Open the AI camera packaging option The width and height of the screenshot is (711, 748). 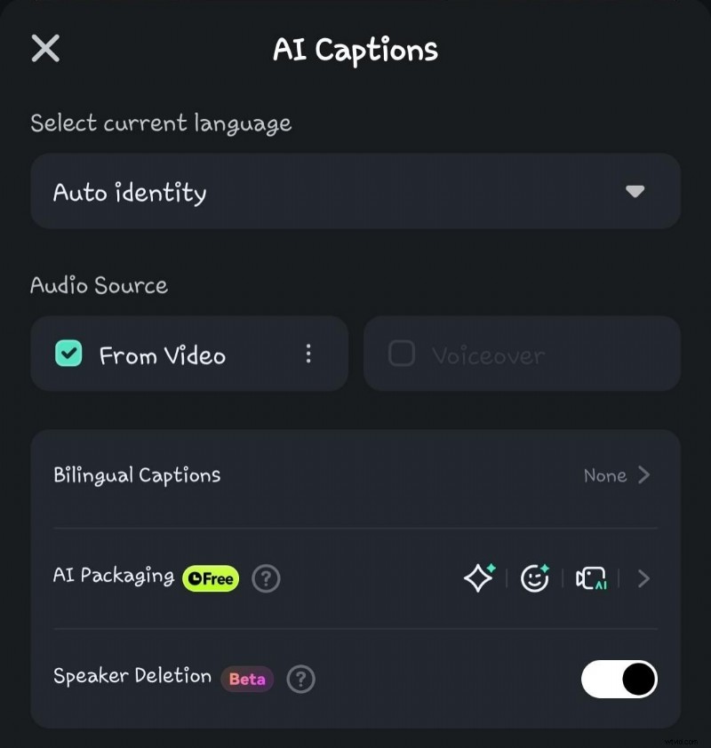[x=590, y=578]
